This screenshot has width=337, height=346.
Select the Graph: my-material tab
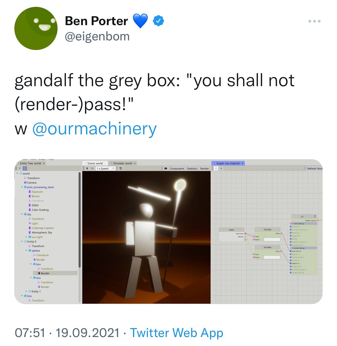pyautogui.click(x=228, y=163)
